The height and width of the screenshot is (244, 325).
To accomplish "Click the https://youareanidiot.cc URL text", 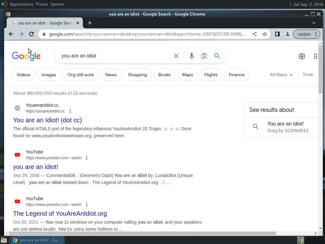I will click(45, 111).
